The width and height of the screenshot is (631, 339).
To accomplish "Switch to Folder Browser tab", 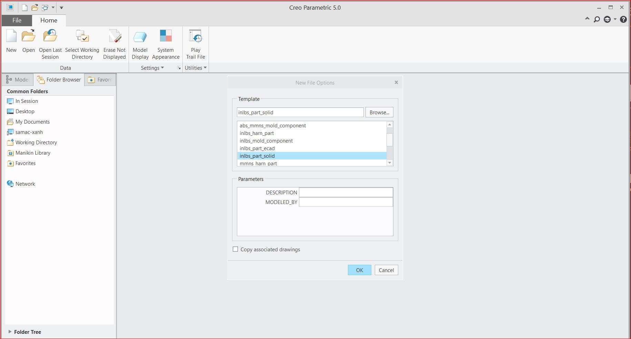I will click(59, 80).
